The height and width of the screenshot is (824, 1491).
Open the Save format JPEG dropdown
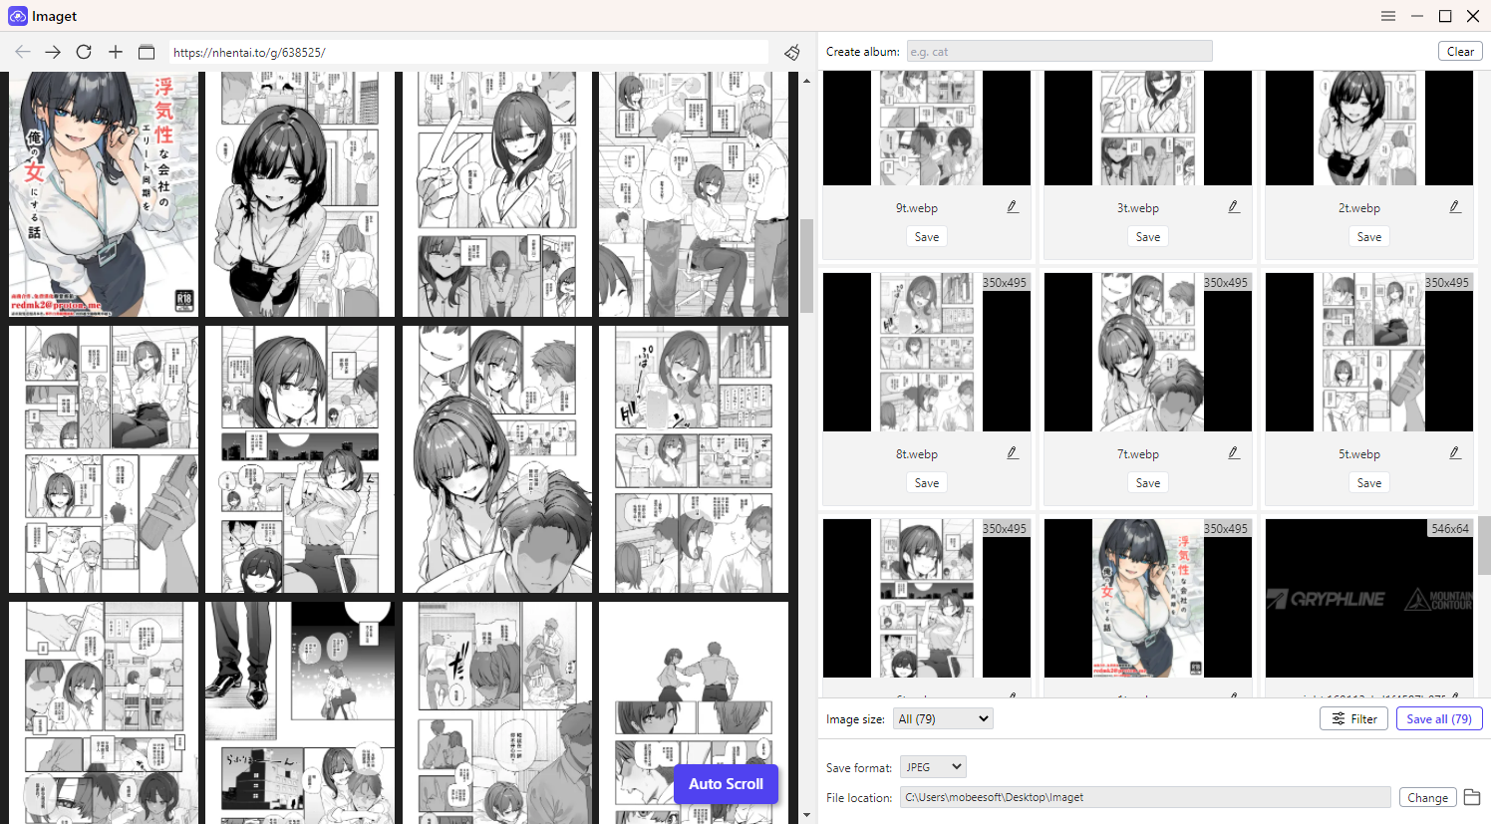933,767
